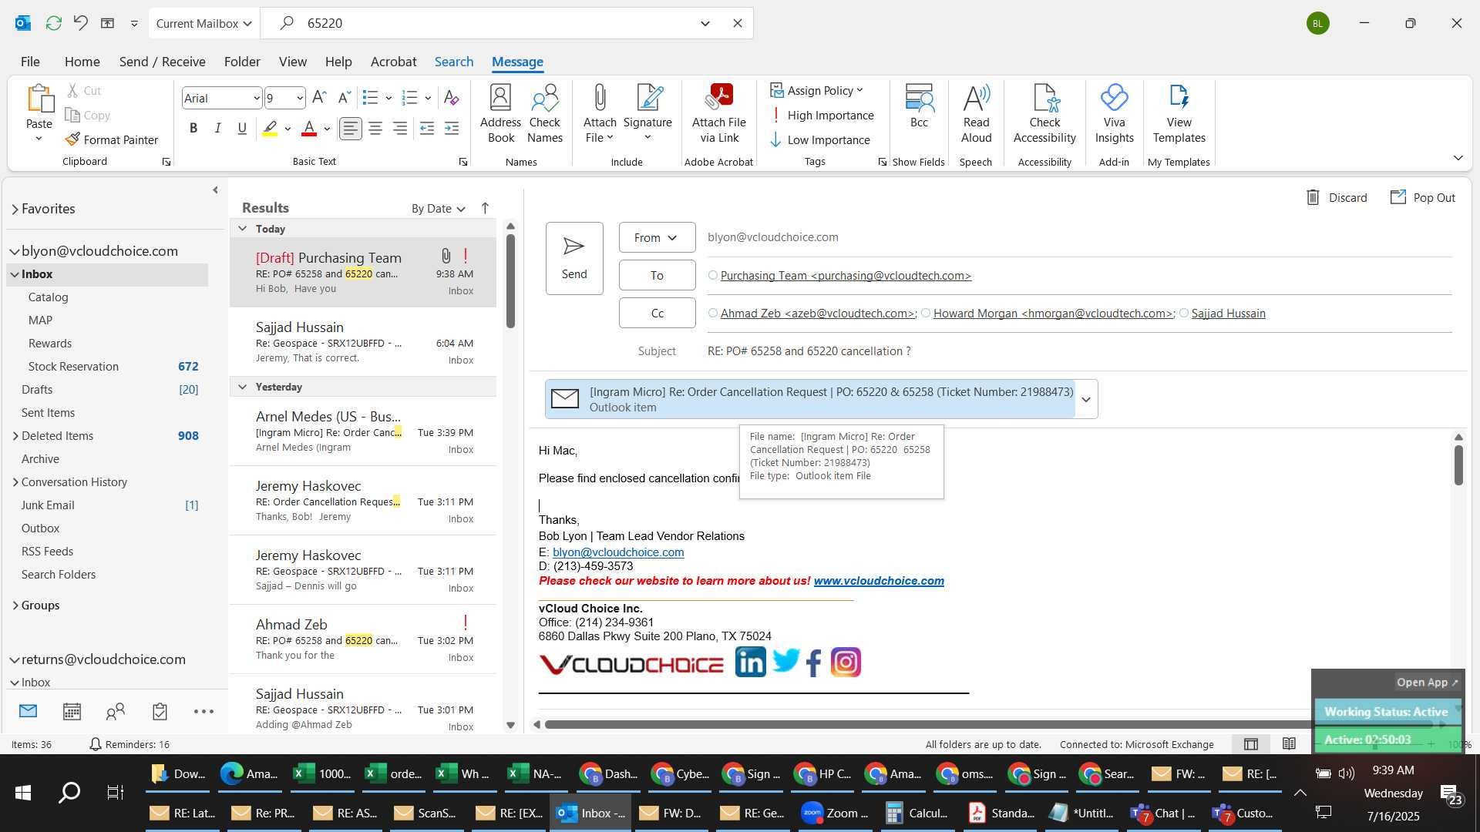Open www.vcloudchoice.com website link
Screen dimensions: 1480x832
tap(879, 581)
